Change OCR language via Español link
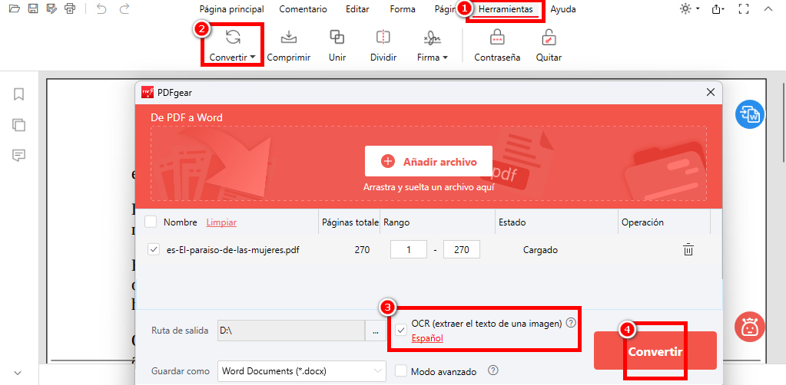The image size is (786, 385). [x=427, y=338]
